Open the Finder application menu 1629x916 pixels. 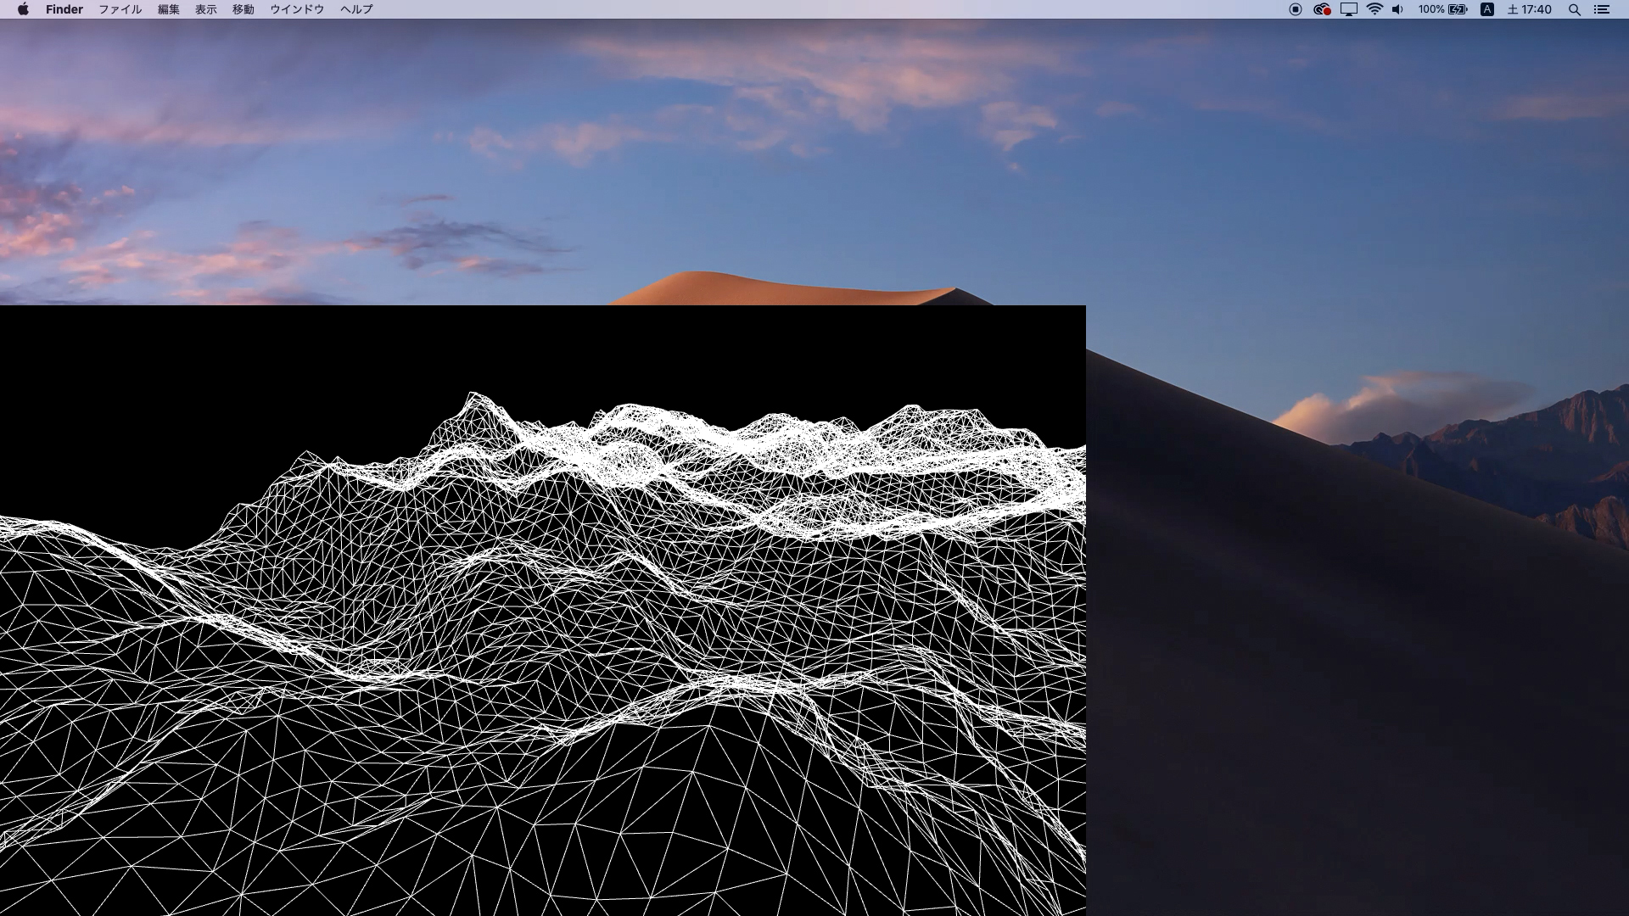tap(64, 9)
